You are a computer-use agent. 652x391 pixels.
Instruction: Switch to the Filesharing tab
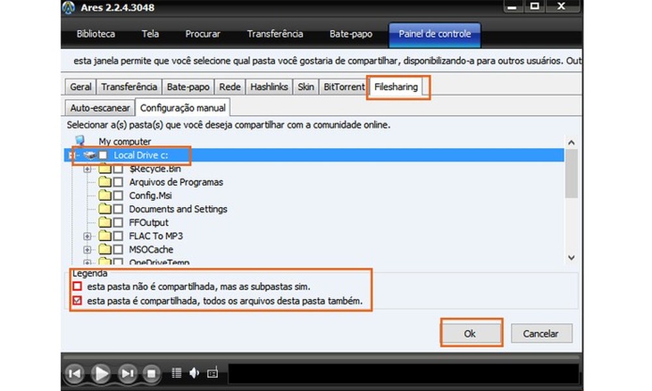(x=398, y=86)
